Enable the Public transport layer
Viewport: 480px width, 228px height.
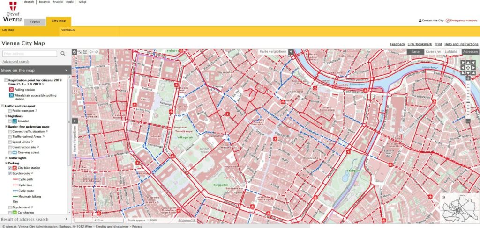point(10,111)
